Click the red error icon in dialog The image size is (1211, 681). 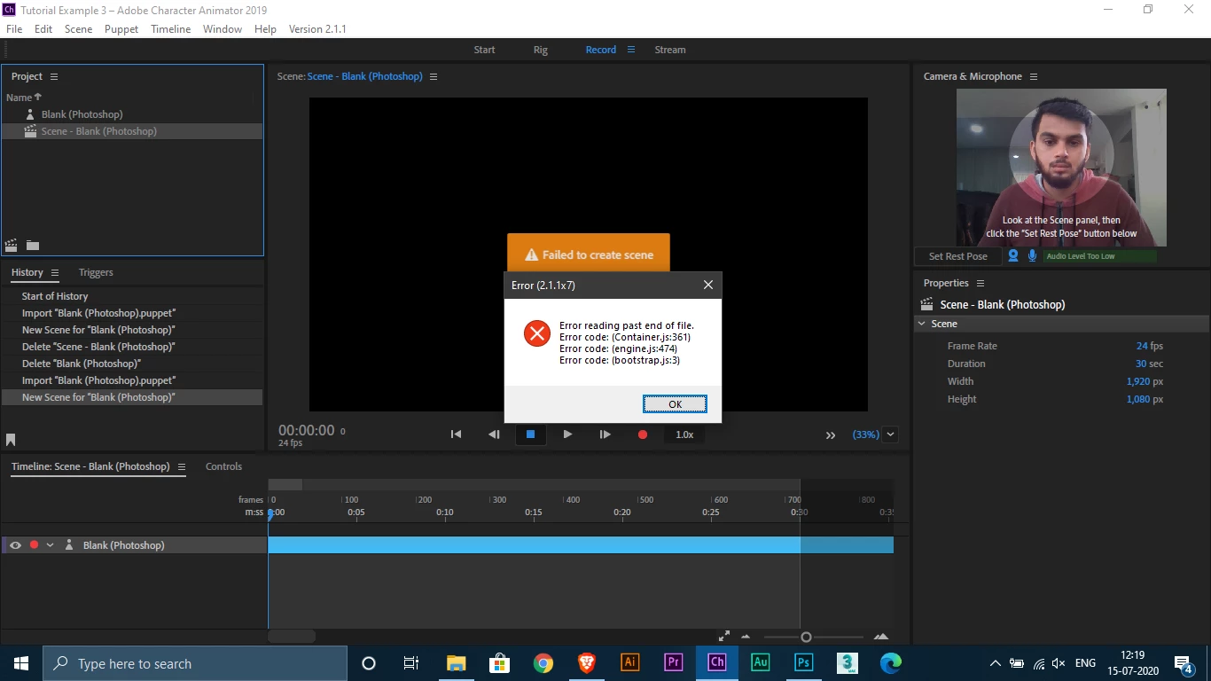click(536, 333)
